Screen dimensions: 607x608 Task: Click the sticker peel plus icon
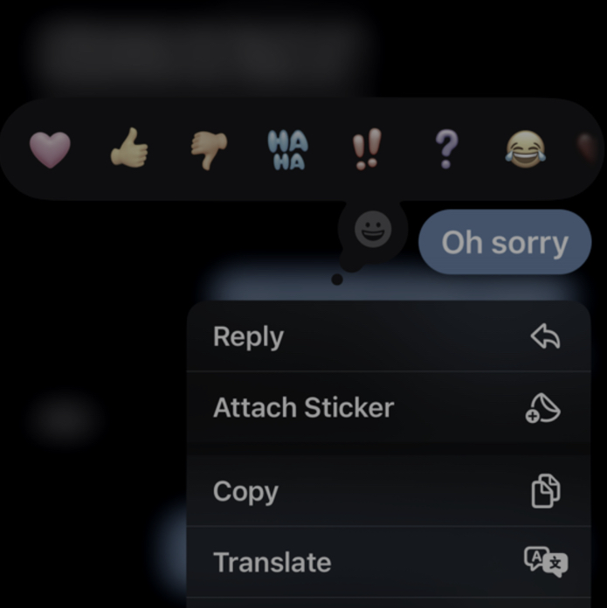coord(542,408)
